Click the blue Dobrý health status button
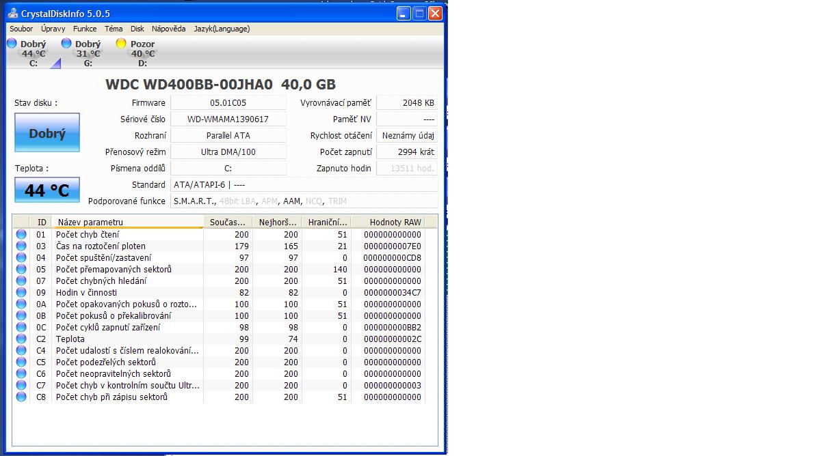The height and width of the screenshot is (456, 831). pyautogui.click(x=47, y=132)
